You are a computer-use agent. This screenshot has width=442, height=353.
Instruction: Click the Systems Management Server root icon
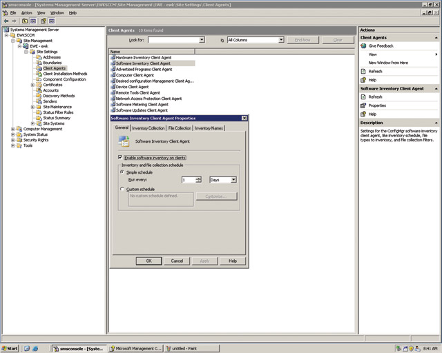(x=6, y=30)
